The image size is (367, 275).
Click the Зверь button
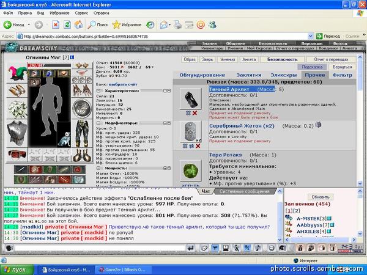(207, 59)
